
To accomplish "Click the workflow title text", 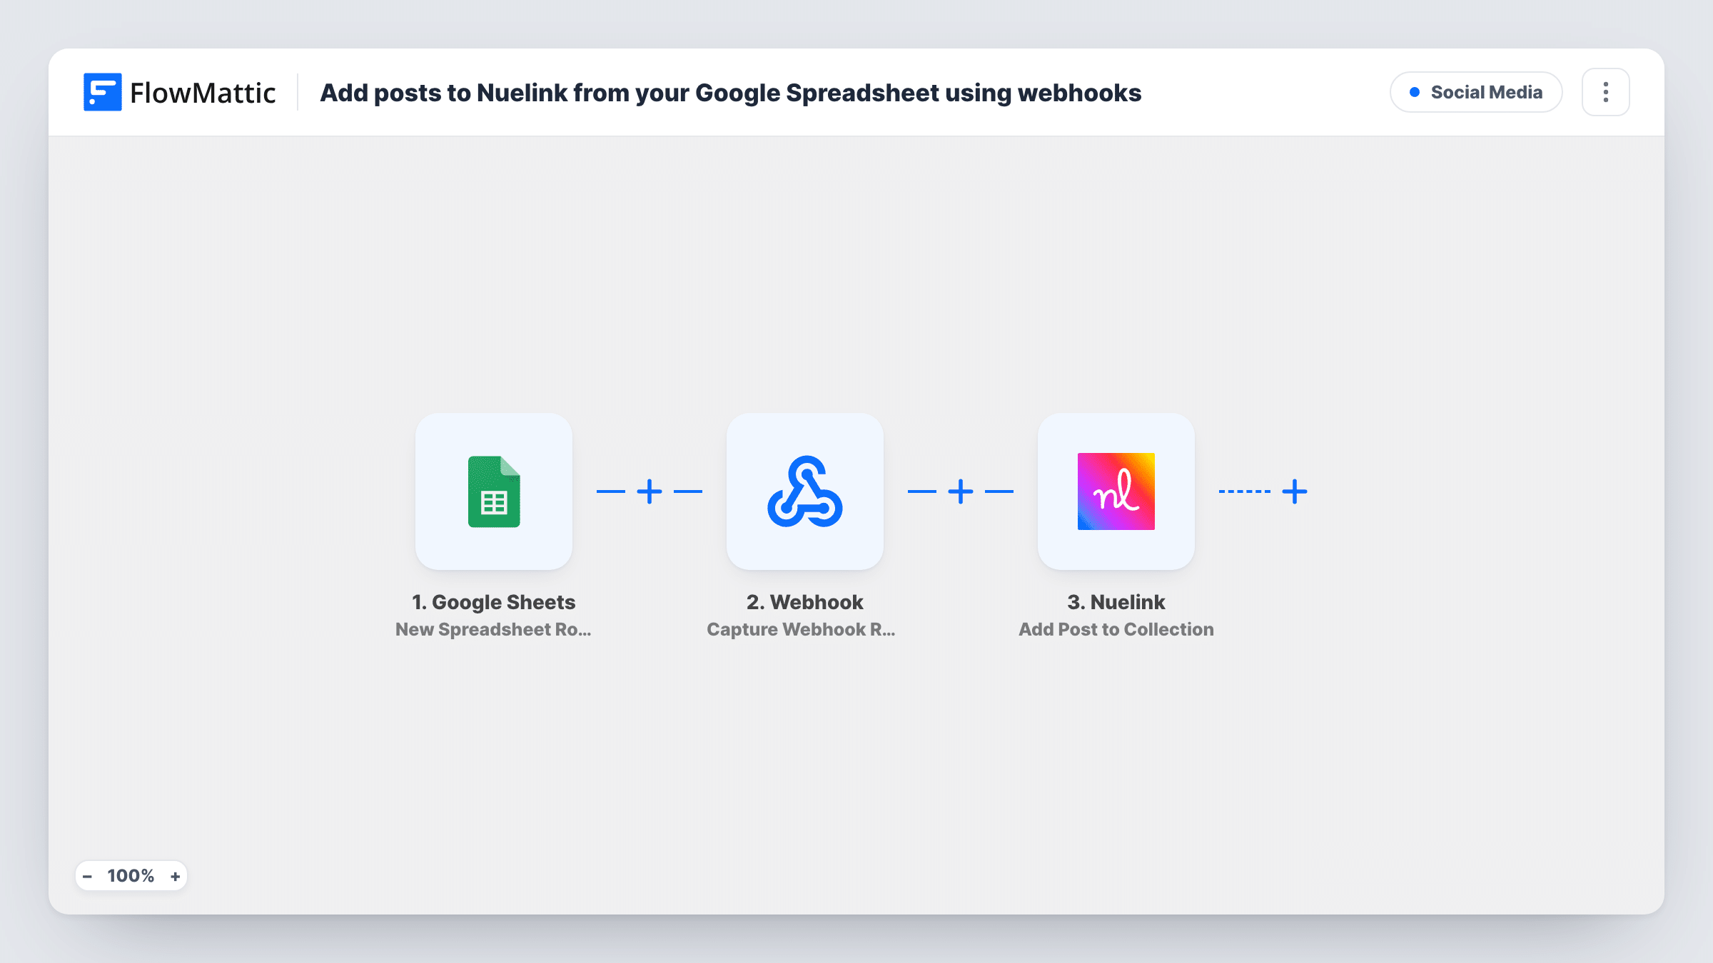I will (731, 93).
